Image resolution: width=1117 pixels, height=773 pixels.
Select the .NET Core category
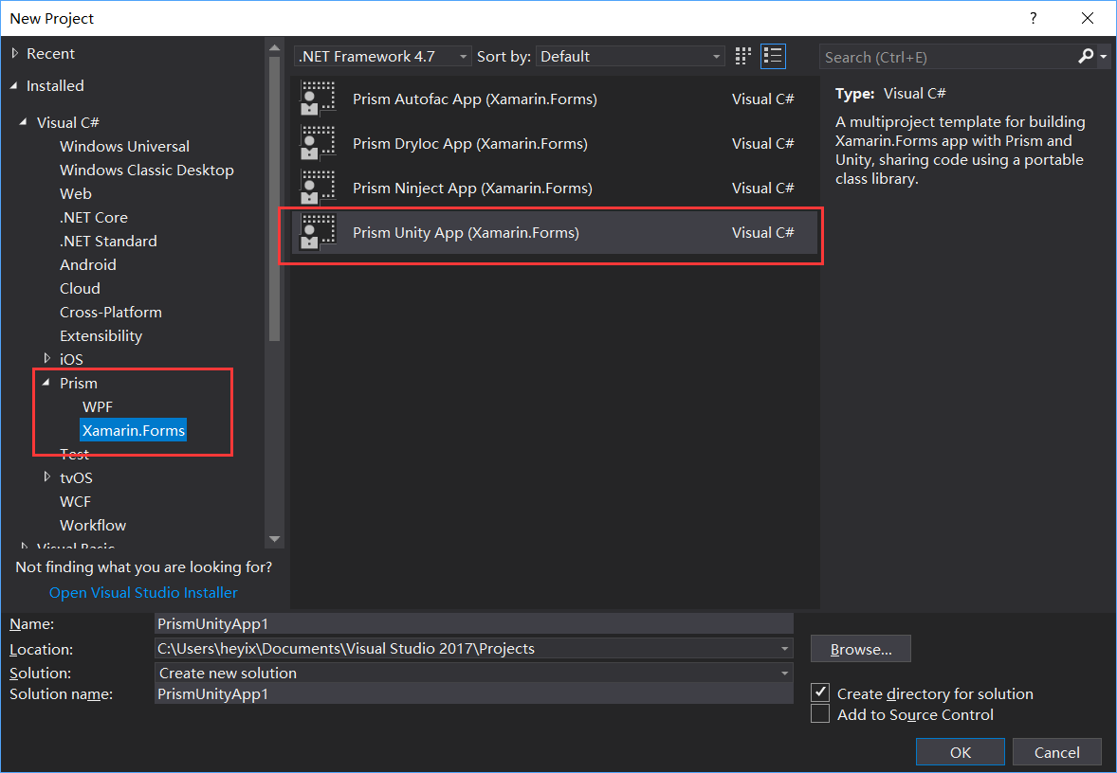[94, 217]
